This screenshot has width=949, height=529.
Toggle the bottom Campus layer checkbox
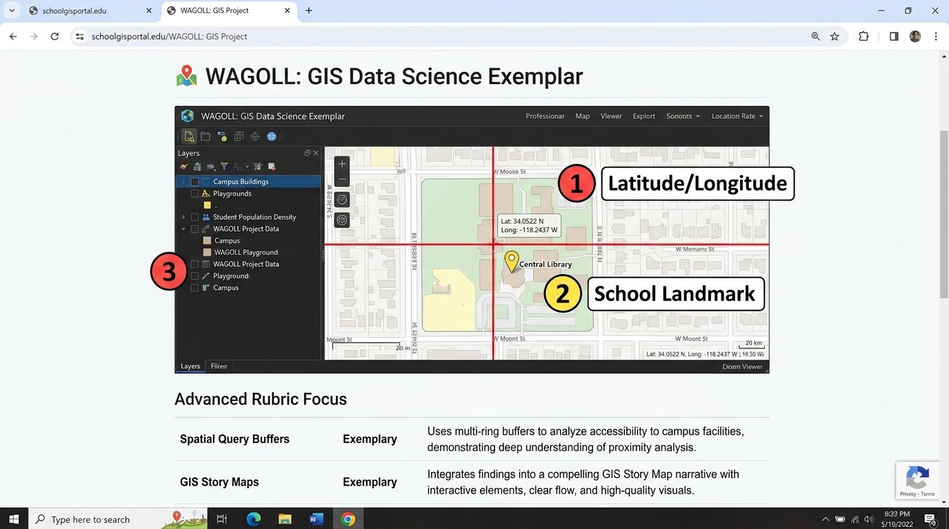[194, 288]
